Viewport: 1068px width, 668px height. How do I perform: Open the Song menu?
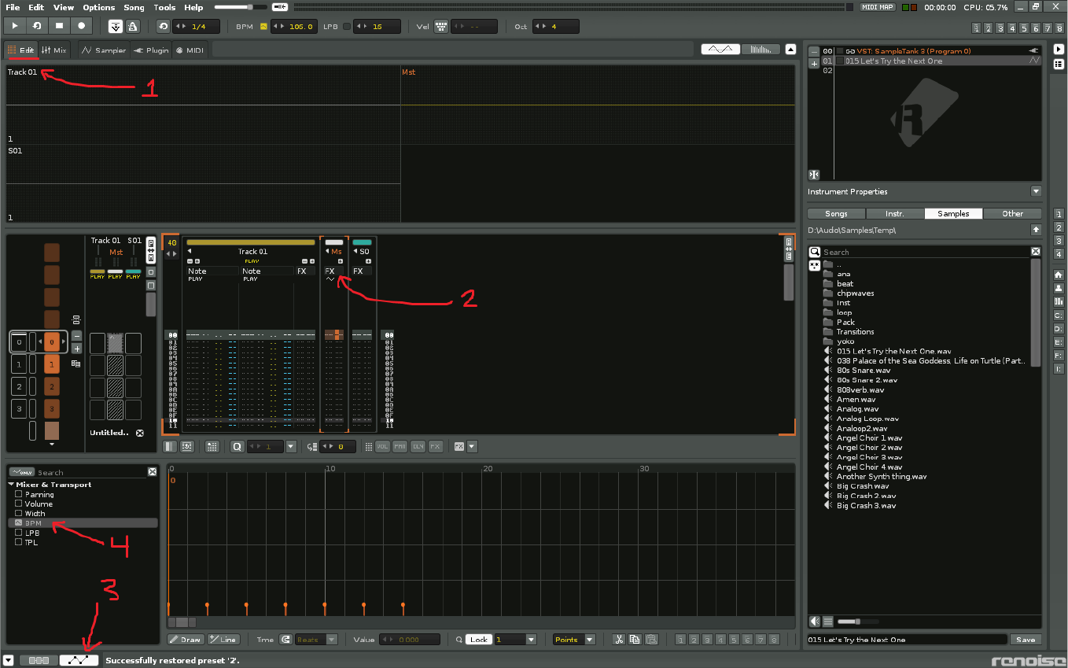pos(134,7)
